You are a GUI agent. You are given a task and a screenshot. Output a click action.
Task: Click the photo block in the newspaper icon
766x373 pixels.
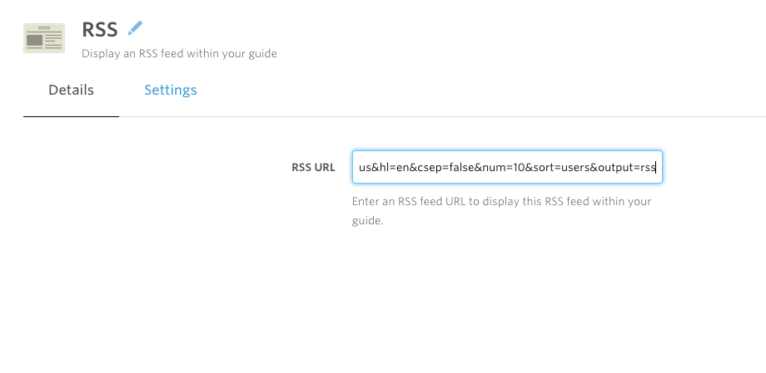pos(35,40)
